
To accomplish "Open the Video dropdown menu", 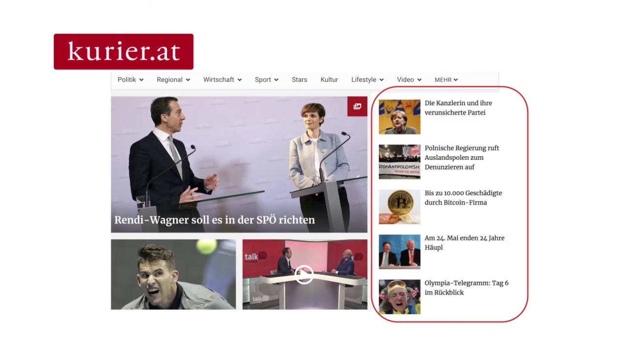I will tap(409, 79).
